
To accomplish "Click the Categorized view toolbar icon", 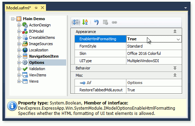I will [76, 22].
